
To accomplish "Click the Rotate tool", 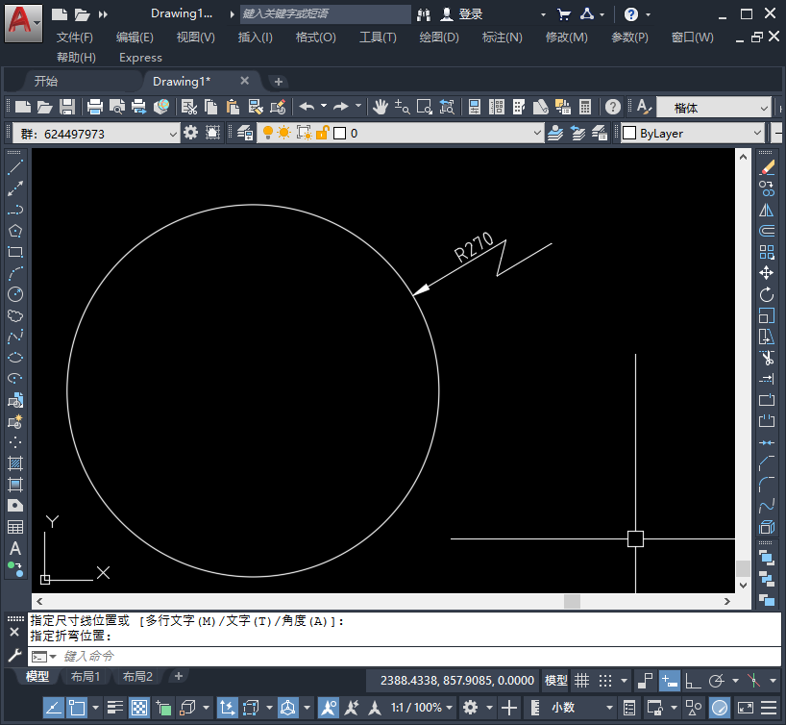I will pos(767,294).
